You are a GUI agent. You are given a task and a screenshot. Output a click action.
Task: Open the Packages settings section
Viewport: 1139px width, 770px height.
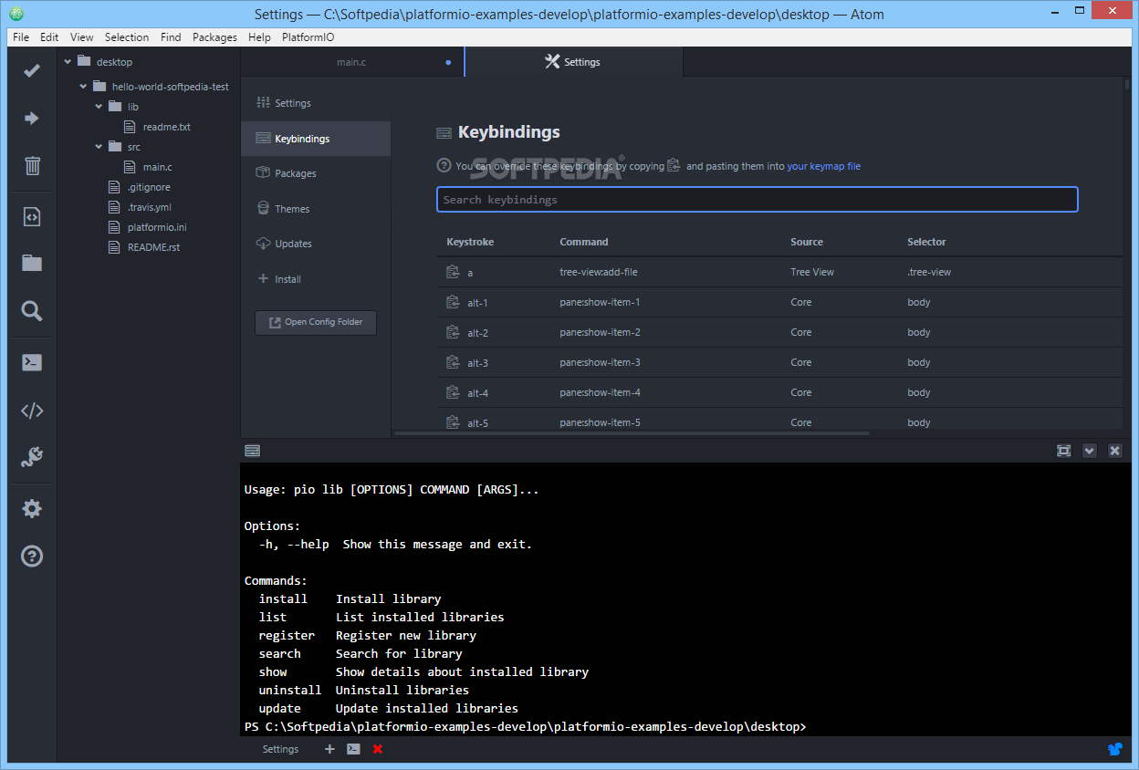pyautogui.click(x=316, y=173)
